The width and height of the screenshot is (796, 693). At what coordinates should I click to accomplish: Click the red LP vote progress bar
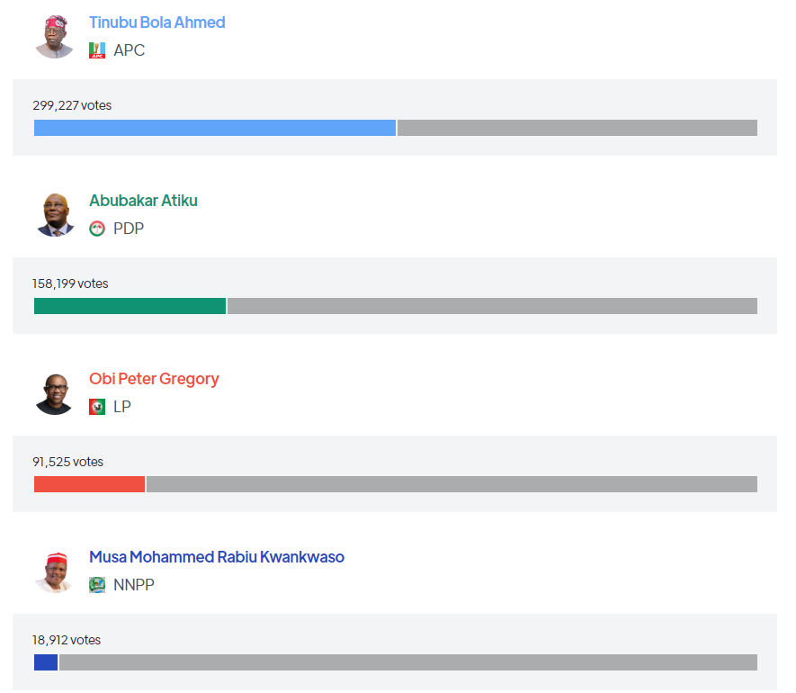pyautogui.click(x=89, y=484)
